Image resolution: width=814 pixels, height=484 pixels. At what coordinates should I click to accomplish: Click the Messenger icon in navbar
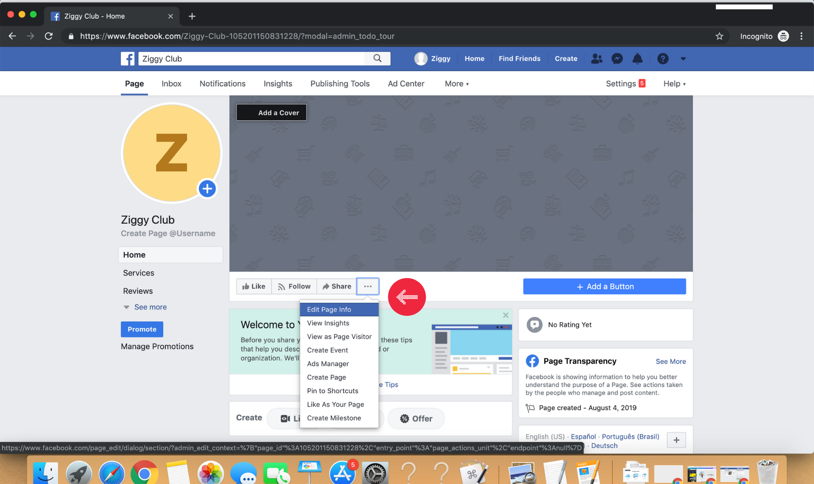point(617,58)
